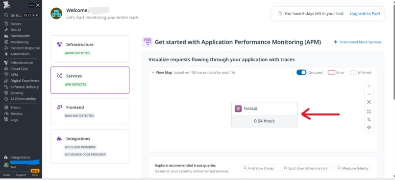This screenshot has width=395, height=180.
Task: Click the user account avatar in sidebar
Action: click(6, 165)
